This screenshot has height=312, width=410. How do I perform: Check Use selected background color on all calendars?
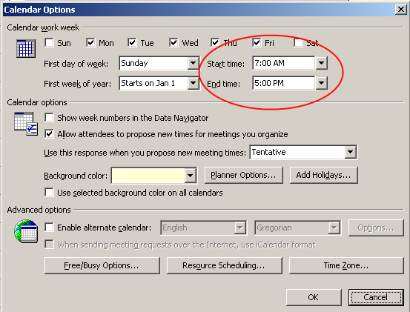(49, 193)
